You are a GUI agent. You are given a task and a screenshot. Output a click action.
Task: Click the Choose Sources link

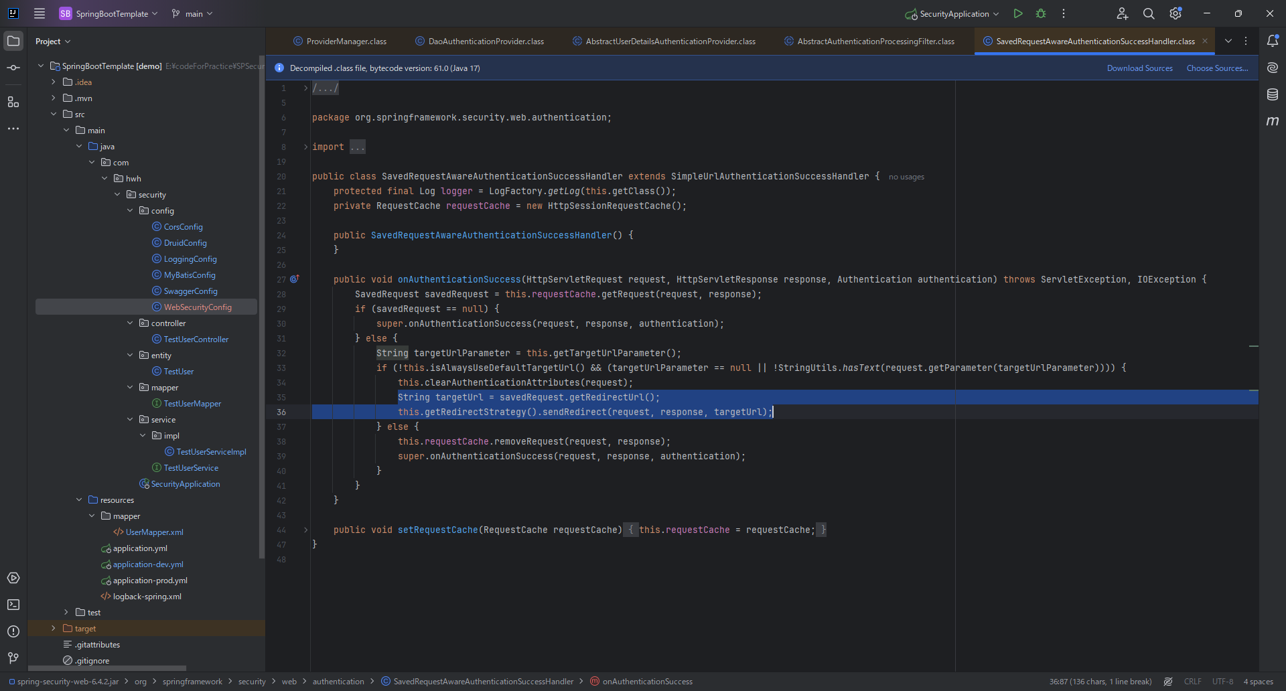pyautogui.click(x=1217, y=68)
